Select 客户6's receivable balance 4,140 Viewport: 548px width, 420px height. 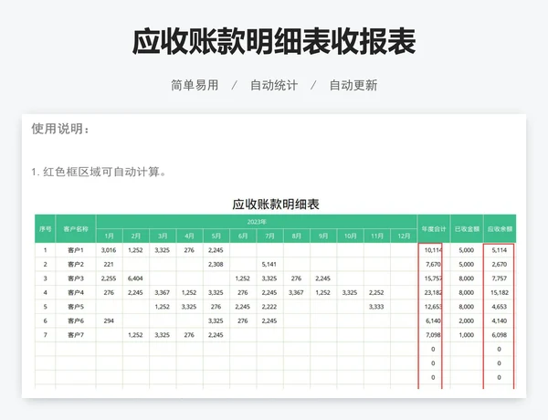[499, 320]
